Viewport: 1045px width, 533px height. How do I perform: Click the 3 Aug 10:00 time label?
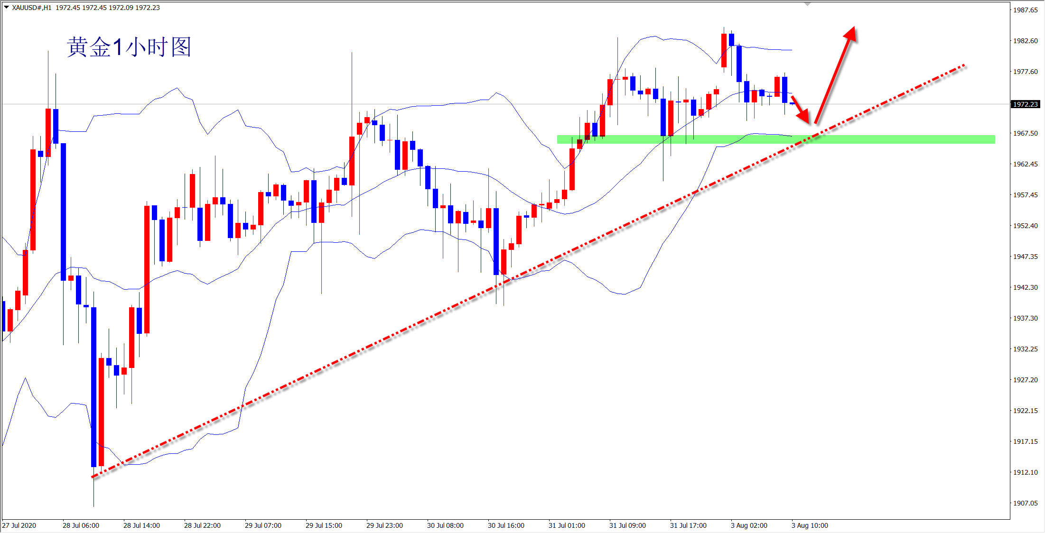[810, 525]
